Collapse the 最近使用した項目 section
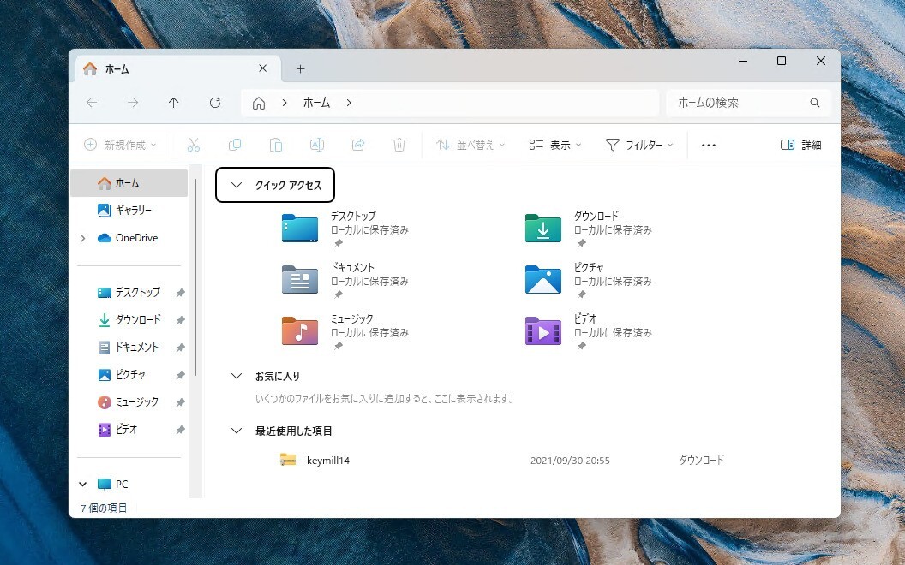The image size is (905, 565). 236,431
